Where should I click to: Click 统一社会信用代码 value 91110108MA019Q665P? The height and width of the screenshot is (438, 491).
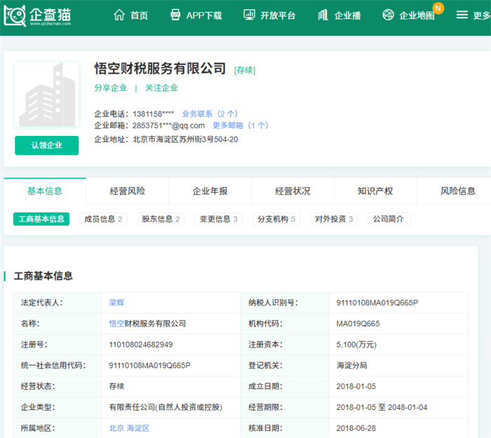point(149,365)
